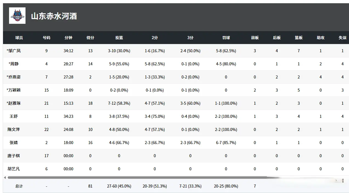
Task: Click the 助攻 column header
Action: click(x=320, y=38)
